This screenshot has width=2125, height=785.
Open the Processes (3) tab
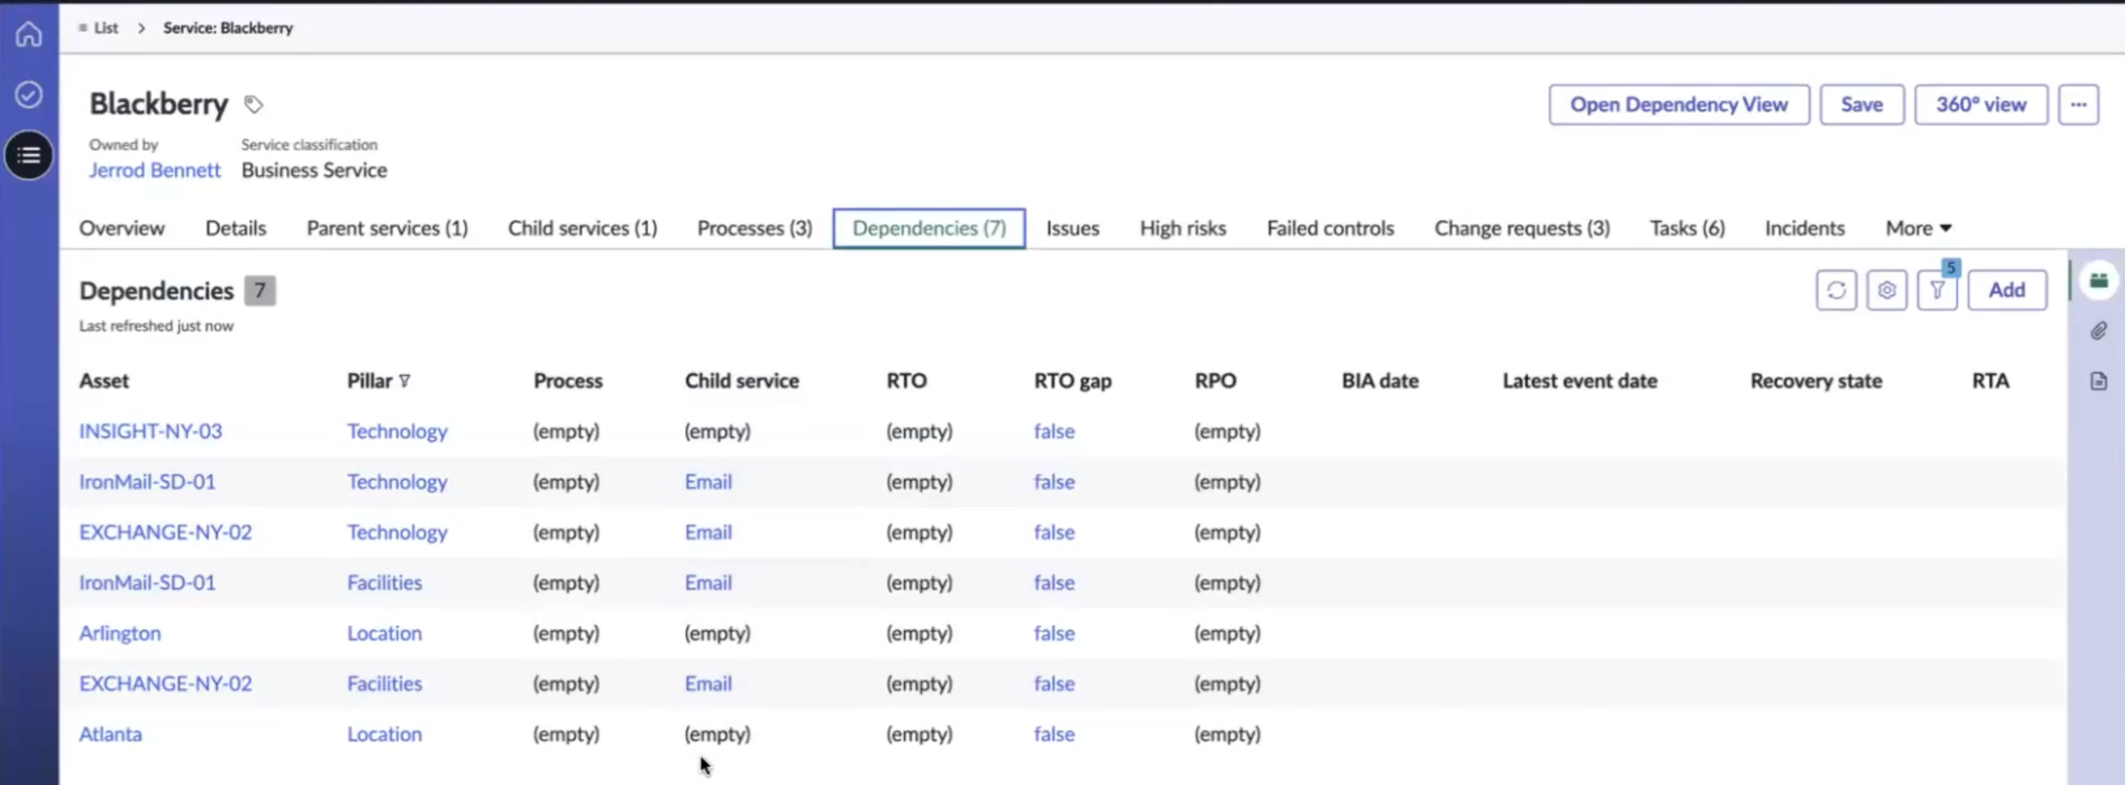click(755, 229)
